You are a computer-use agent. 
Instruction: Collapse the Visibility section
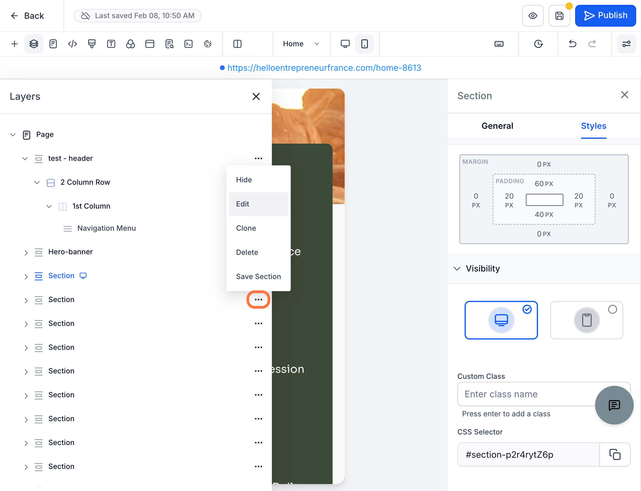(x=457, y=268)
